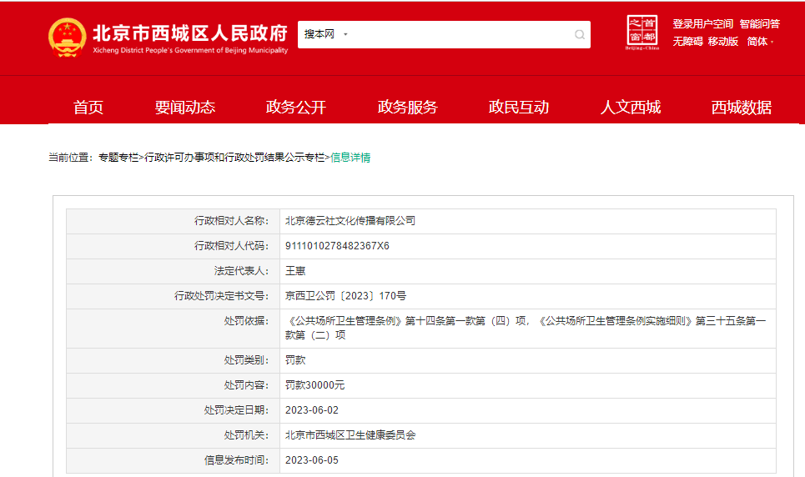This screenshot has height=477, width=805.
Task: Click the 首都之窗 Beijing-China seal icon
Action: [x=641, y=33]
